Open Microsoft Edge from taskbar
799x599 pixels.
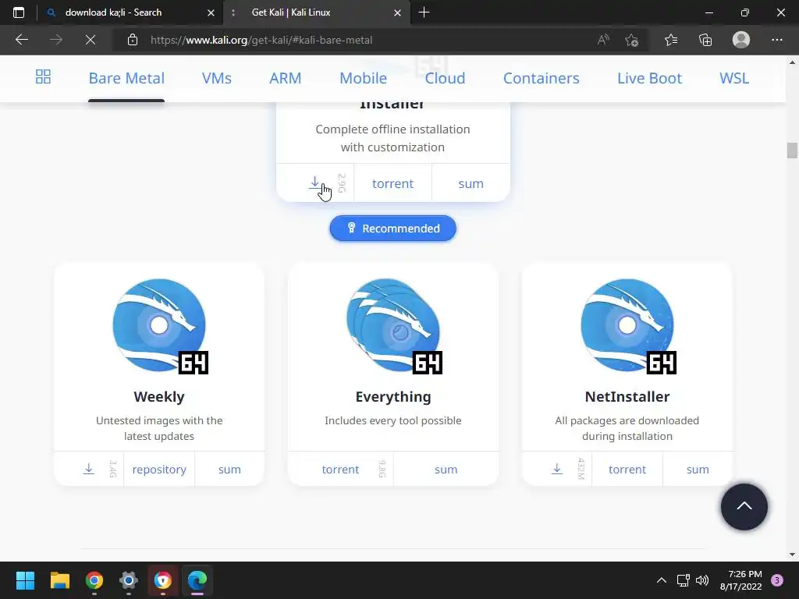[197, 580]
